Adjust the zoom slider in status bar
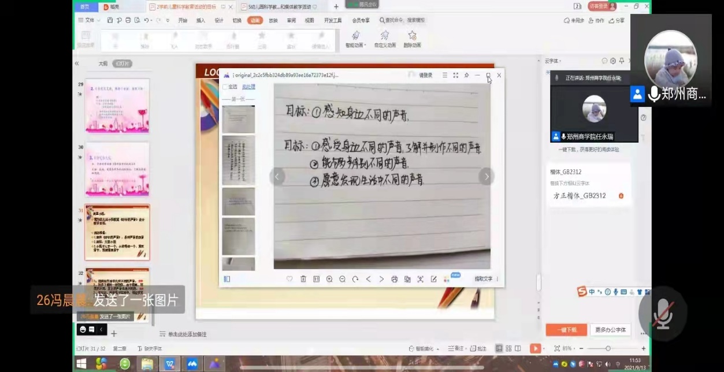The height and width of the screenshot is (372, 724). coord(608,348)
